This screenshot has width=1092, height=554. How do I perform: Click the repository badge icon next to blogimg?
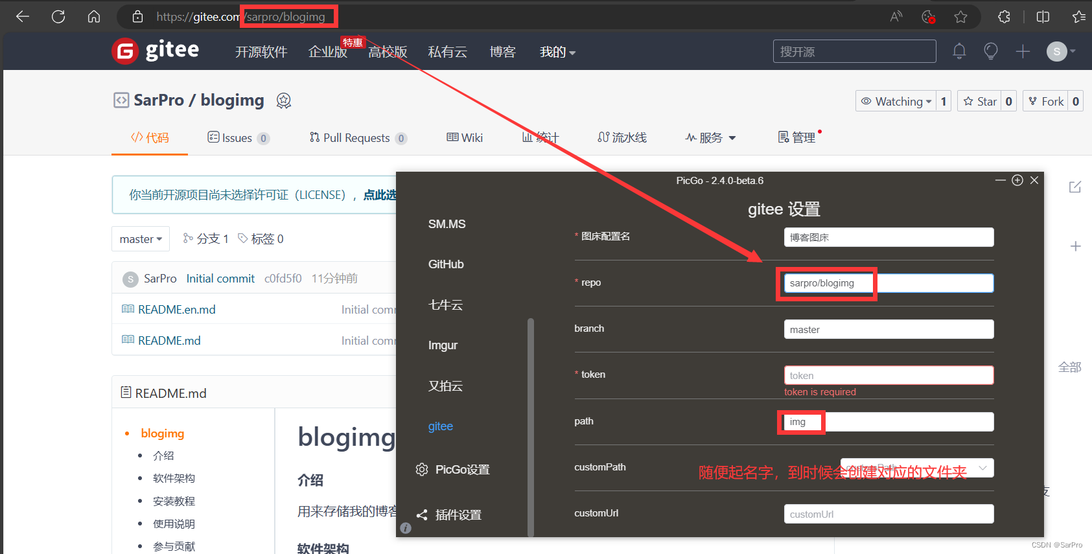(284, 100)
